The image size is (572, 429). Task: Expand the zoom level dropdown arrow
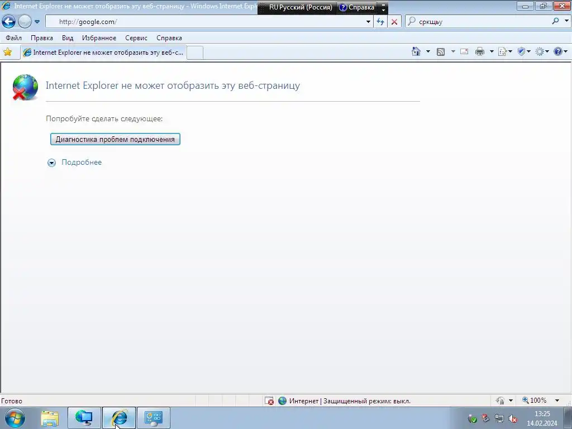(557, 401)
